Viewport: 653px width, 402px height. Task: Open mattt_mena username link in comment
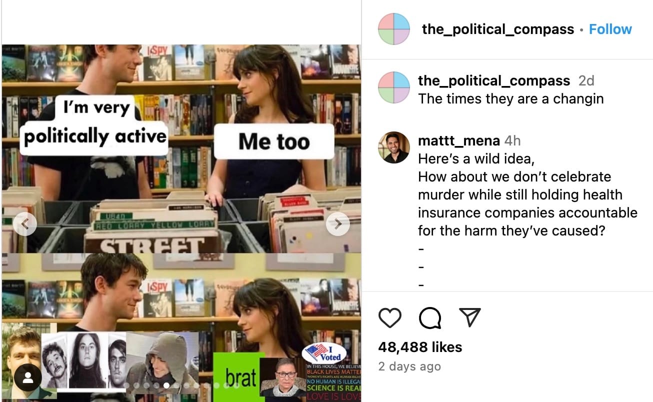459,141
